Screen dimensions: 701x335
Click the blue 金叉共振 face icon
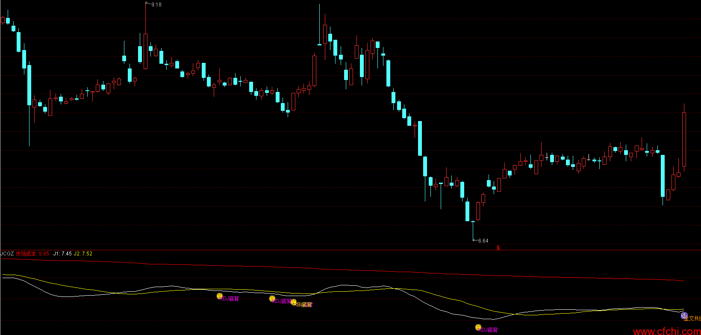pos(684,316)
